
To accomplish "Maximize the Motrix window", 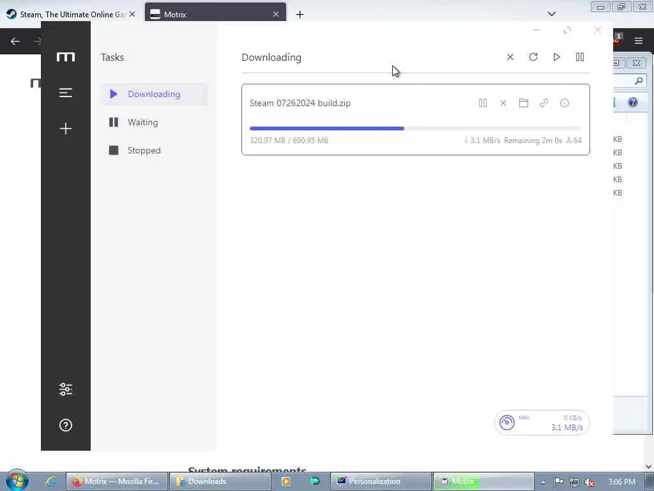I will [x=567, y=30].
